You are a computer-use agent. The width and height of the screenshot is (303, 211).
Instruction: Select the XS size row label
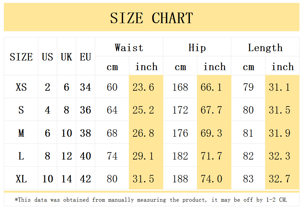click(x=21, y=87)
